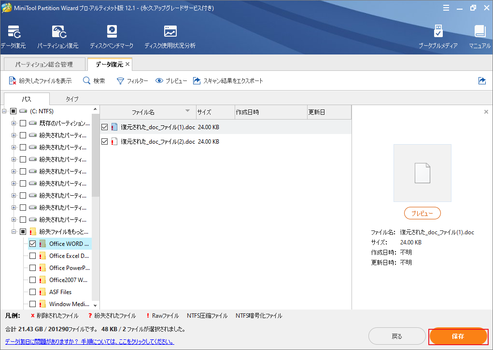Click スキャン結果をエクスポート
493x350 pixels.
point(228,81)
